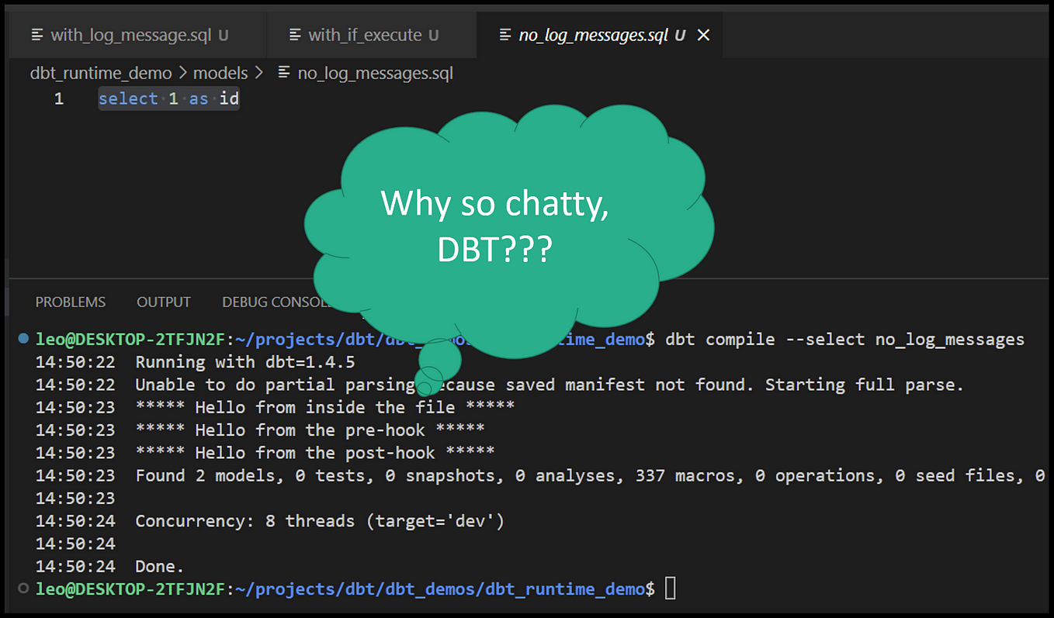Click the 'Starting full parse.' text
1054x618 pixels.
pyautogui.click(x=865, y=385)
